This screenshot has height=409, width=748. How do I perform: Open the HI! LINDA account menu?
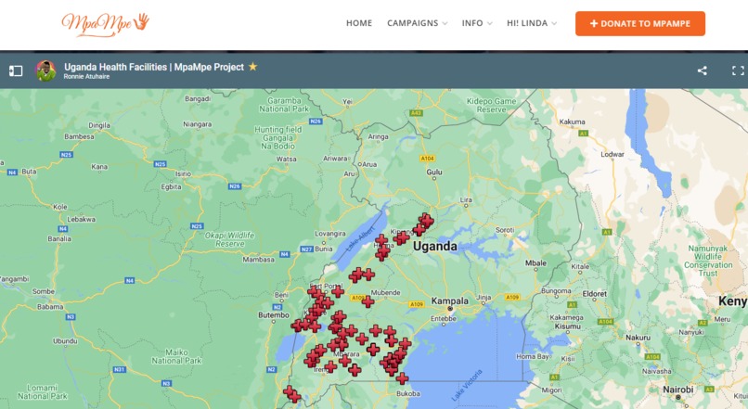[526, 23]
